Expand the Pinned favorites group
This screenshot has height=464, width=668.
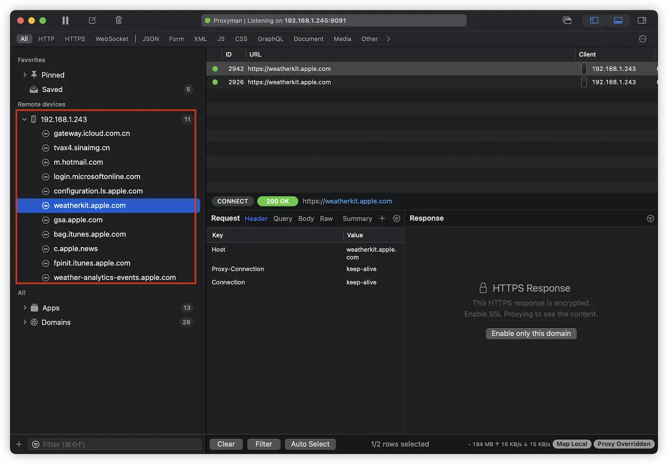tap(25, 75)
